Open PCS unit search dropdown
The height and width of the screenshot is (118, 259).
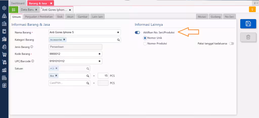click(88, 69)
